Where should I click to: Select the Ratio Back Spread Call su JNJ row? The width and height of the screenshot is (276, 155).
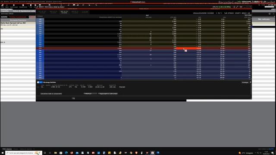click(x=18, y=23)
